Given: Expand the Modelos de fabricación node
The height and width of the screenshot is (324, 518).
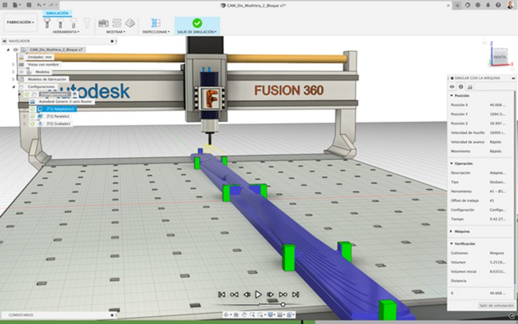Looking at the screenshot, I should click(x=14, y=80).
